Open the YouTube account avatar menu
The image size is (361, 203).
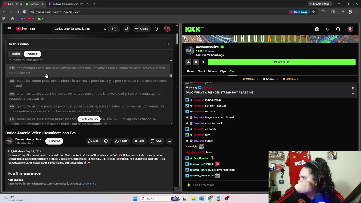(x=167, y=29)
